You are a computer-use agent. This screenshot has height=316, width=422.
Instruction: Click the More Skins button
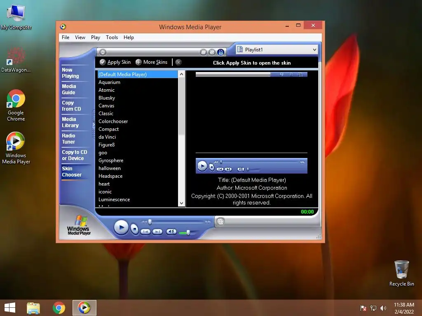[x=151, y=62]
